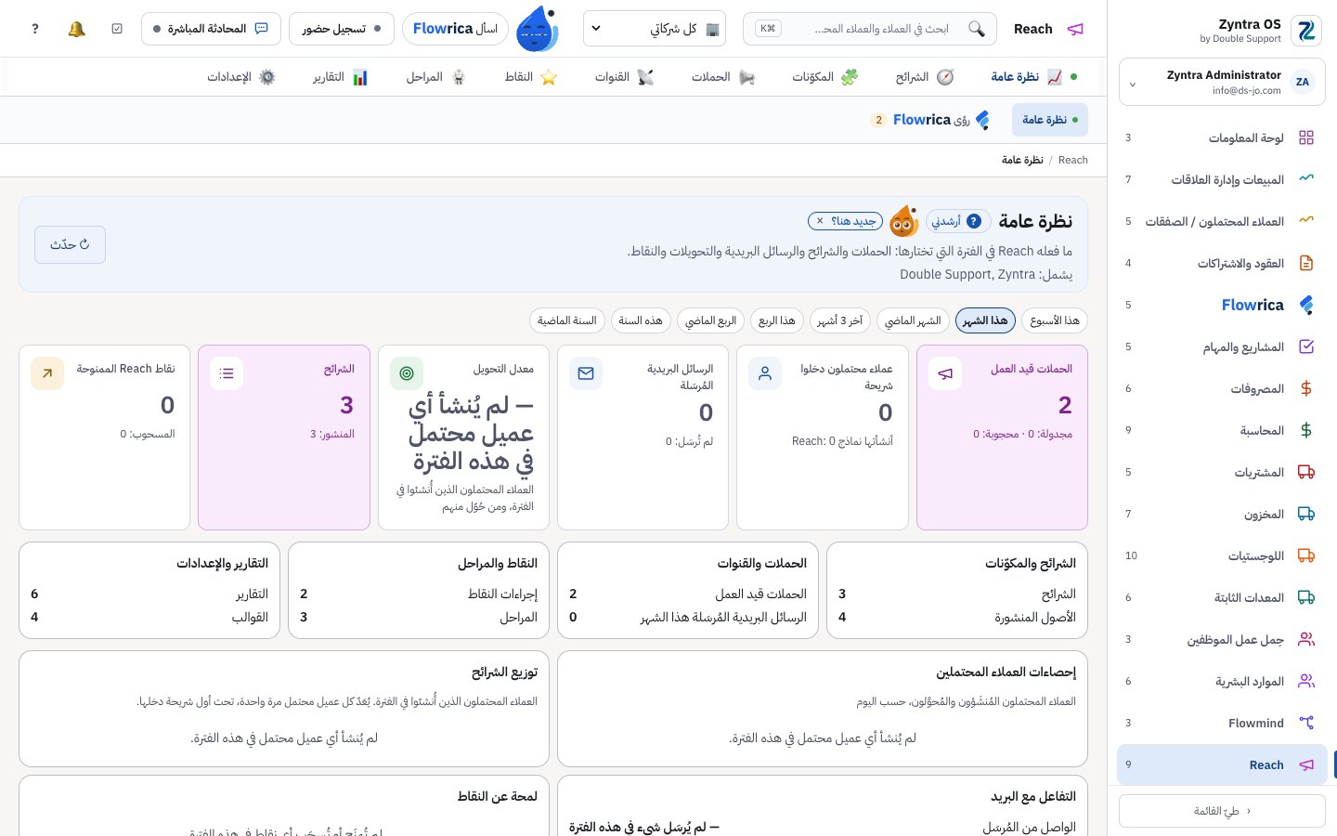Expand the Reach sidebar group
The image size is (1337, 836).
click(1222, 764)
